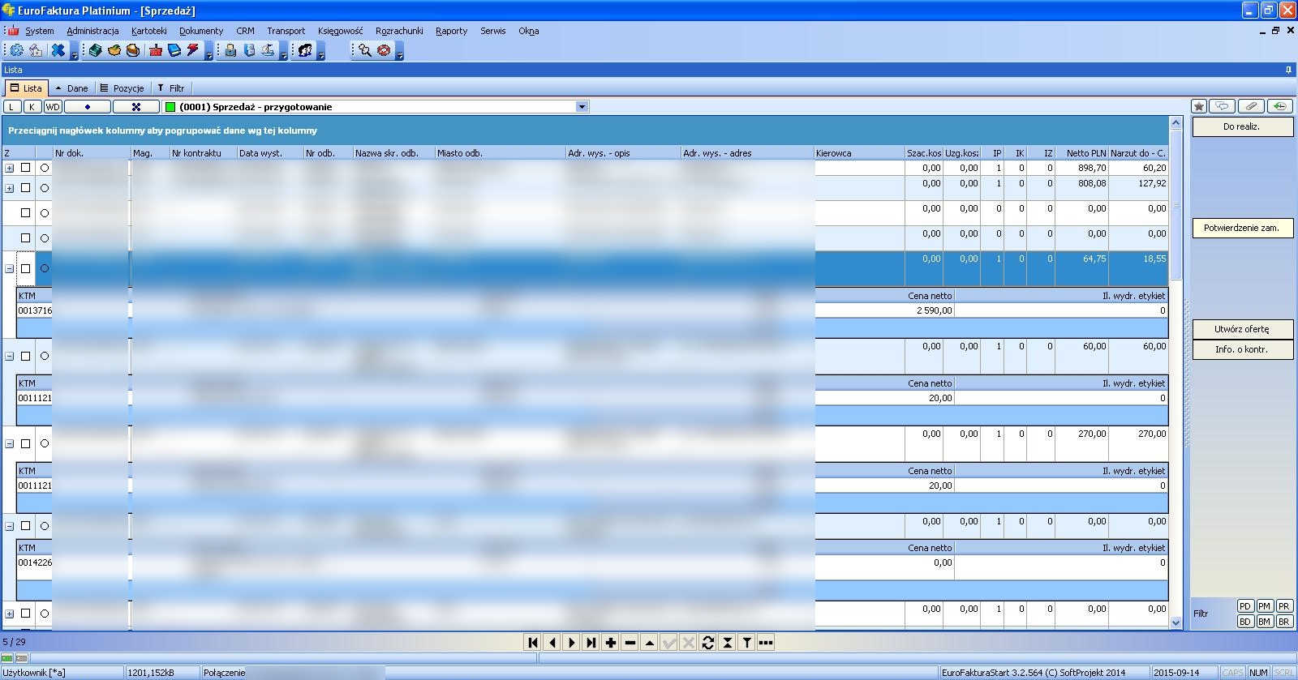Click the lifebuoy help toolbar icon
The width and height of the screenshot is (1298, 680).
[x=384, y=50]
